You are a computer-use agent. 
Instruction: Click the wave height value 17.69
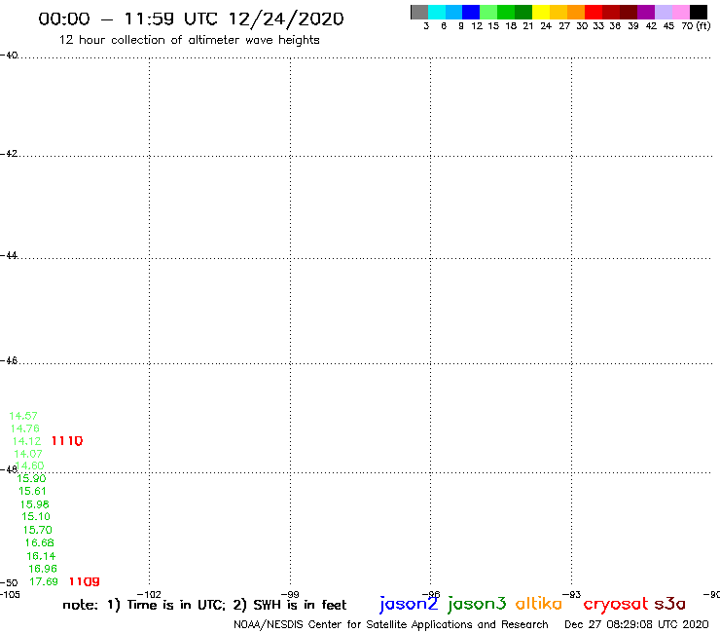tap(44, 582)
